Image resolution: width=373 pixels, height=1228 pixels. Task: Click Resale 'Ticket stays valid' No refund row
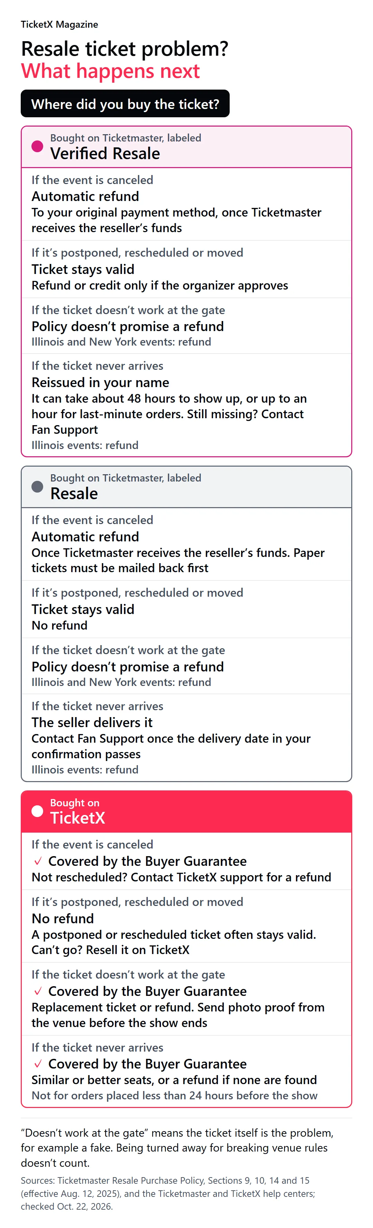(x=186, y=609)
